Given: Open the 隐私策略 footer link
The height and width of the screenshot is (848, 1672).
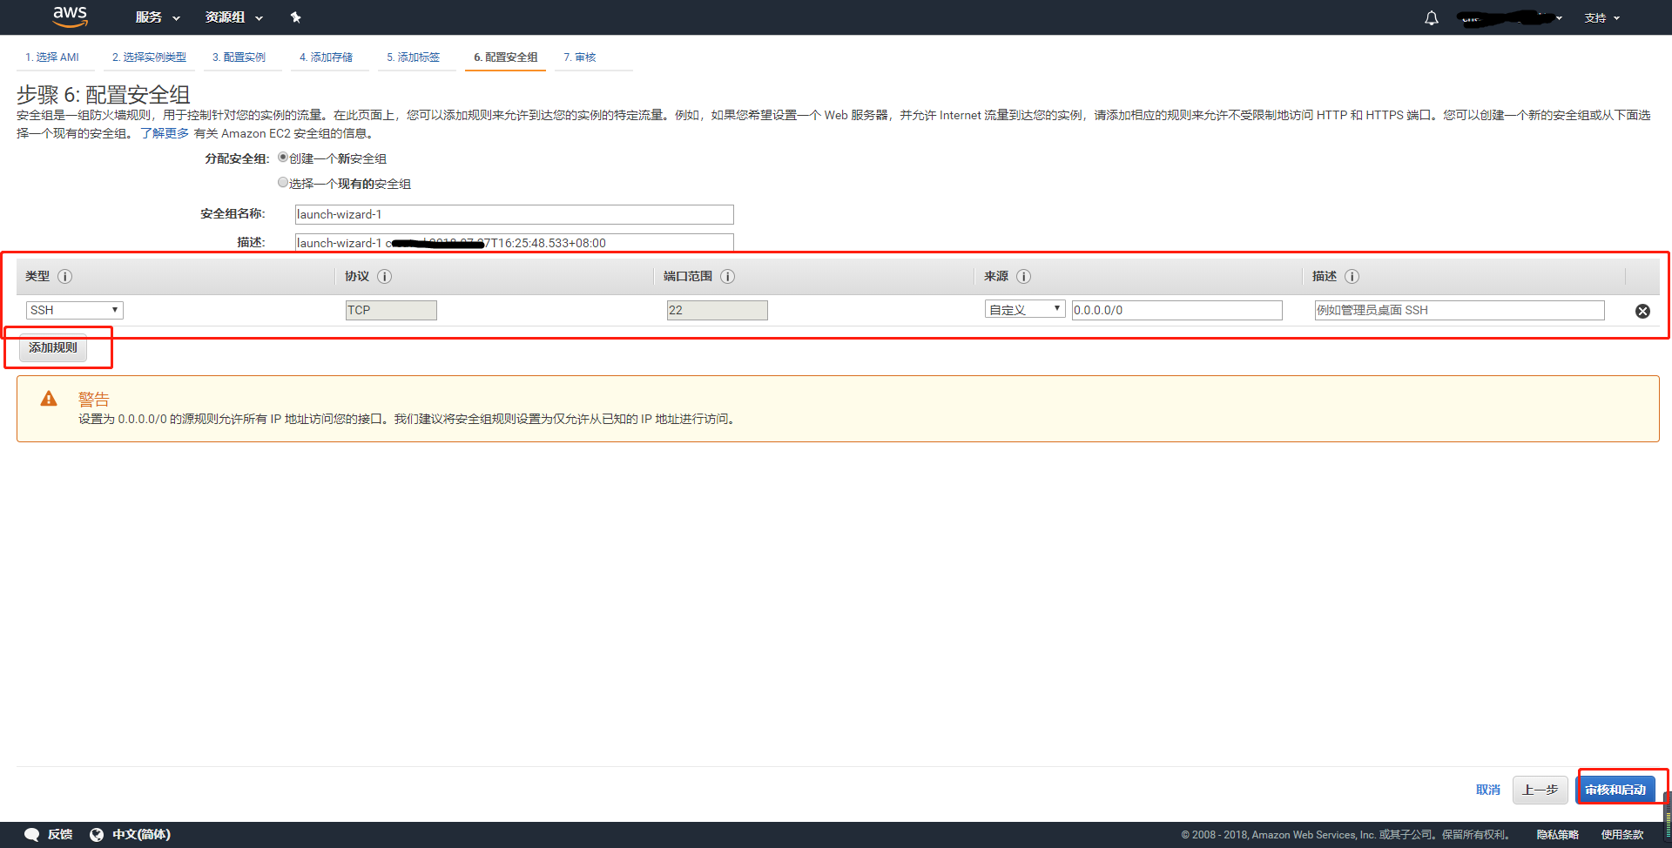Looking at the screenshot, I should tap(1557, 834).
